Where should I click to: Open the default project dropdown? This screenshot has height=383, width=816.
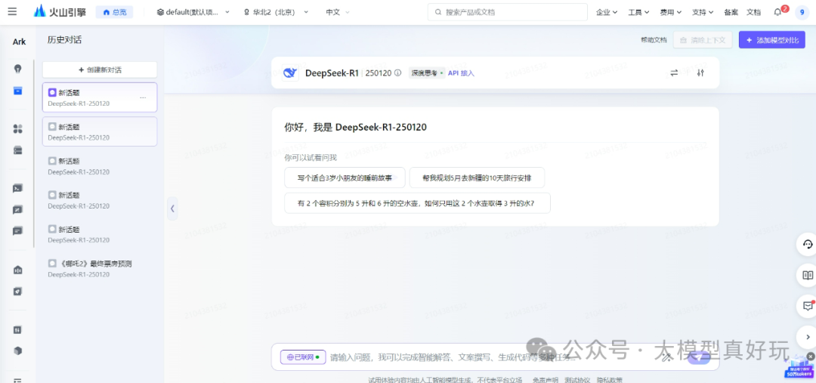[193, 12]
